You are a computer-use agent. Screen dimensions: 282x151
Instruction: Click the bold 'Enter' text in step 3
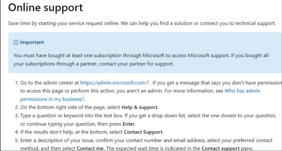click(129, 124)
